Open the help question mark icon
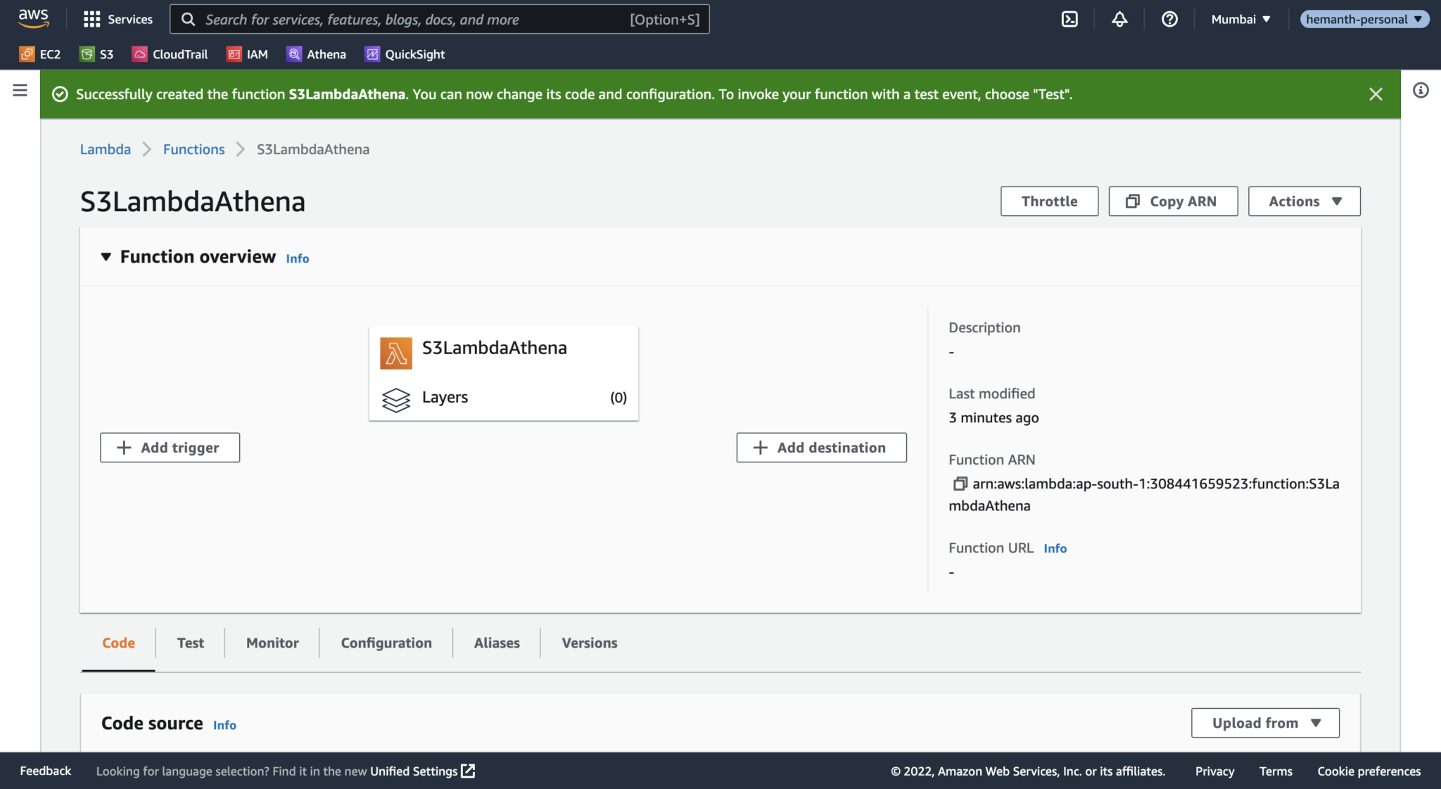The width and height of the screenshot is (1441, 789). tap(1170, 19)
